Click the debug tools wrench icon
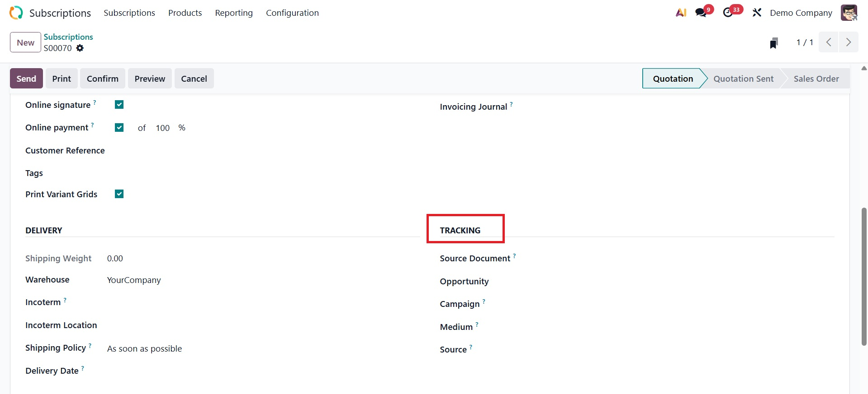The height and width of the screenshot is (394, 868). (x=757, y=13)
